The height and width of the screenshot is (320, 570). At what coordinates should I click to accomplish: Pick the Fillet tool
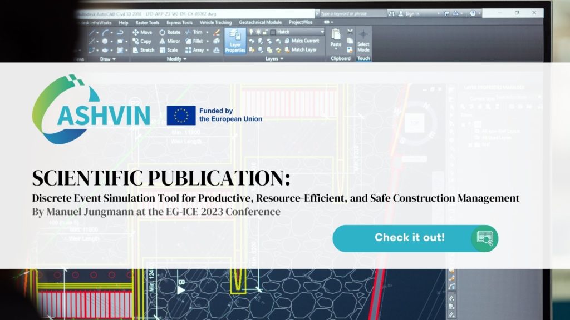pos(194,41)
